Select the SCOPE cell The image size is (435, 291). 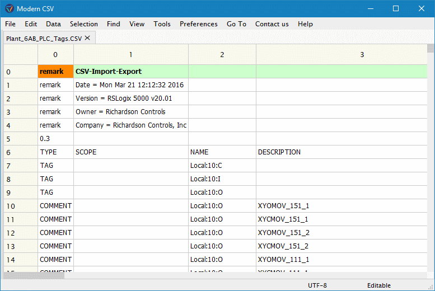tap(131, 152)
